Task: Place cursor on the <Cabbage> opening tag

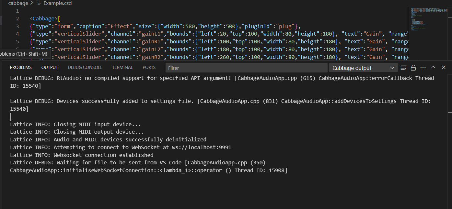Action: click(x=44, y=18)
